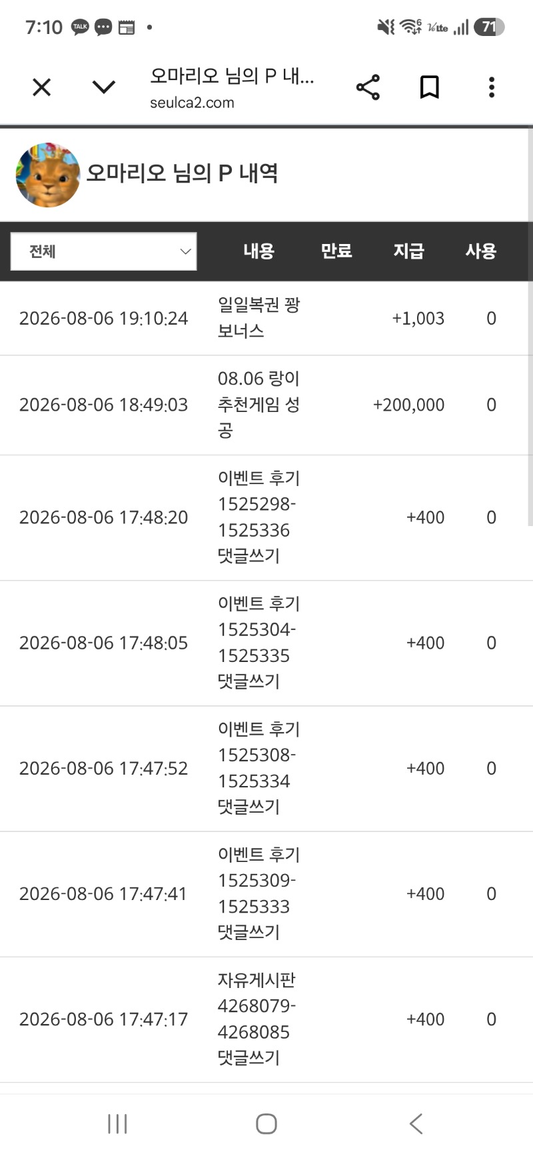Close the browser tab with X icon
The width and height of the screenshot is (533, 1156).
(x=41, y=87)
